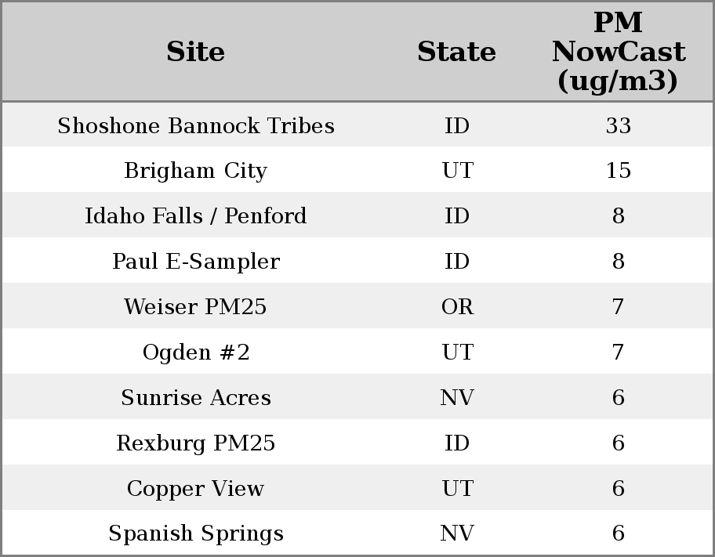Viewport: 715px width, 557px height.
Task: Click Idaho Falls / Penford row
Action: [196, 216]
